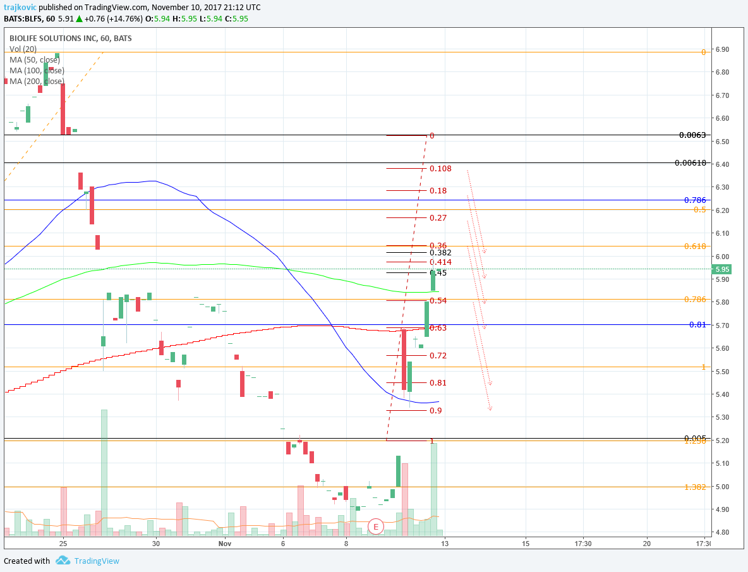This screenshot has width=748, height=572.
Task: Click the red Fibonacci 0.54 level label
Action: pos(438,301)
